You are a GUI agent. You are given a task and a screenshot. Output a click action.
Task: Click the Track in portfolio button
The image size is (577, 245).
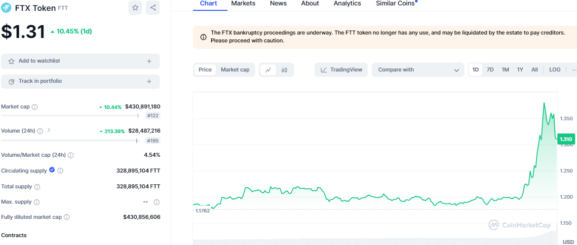coord(80,81)
